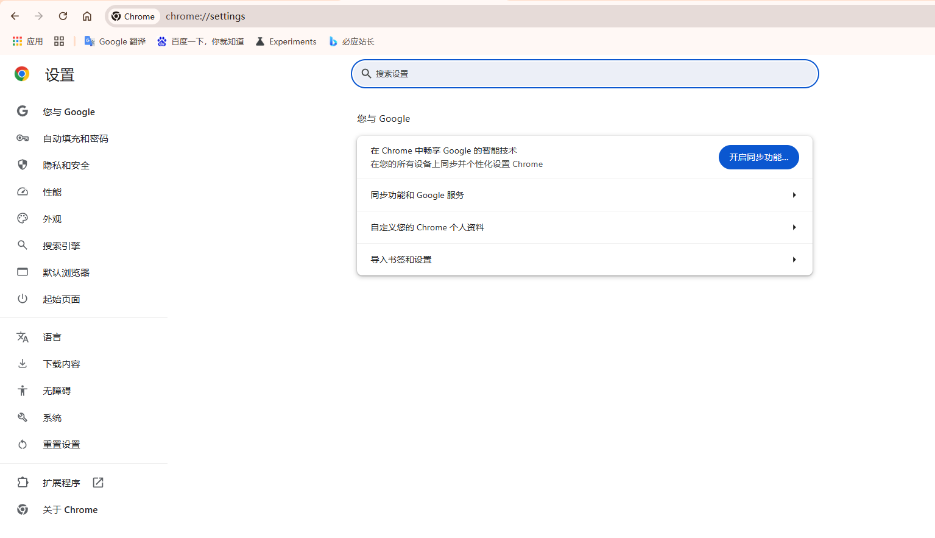Click the power icon for 起始页面

[23, 299]
